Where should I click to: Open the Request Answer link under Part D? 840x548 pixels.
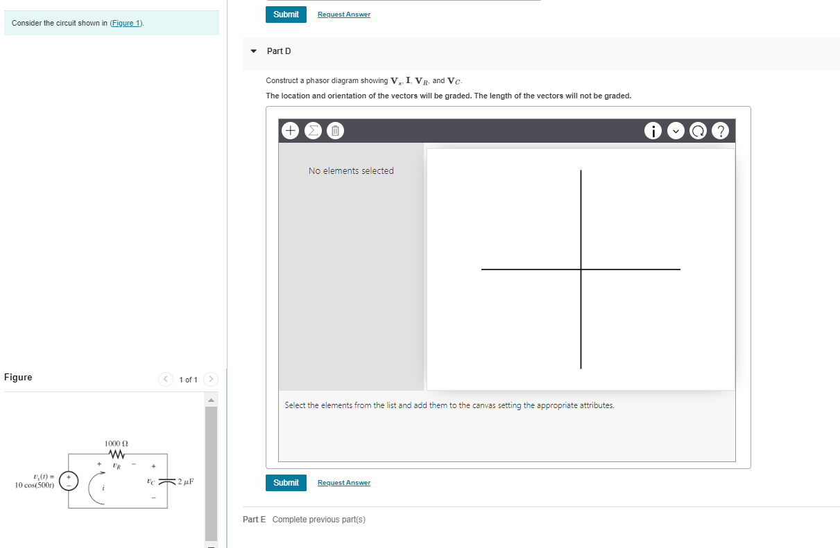pos(343,482)
